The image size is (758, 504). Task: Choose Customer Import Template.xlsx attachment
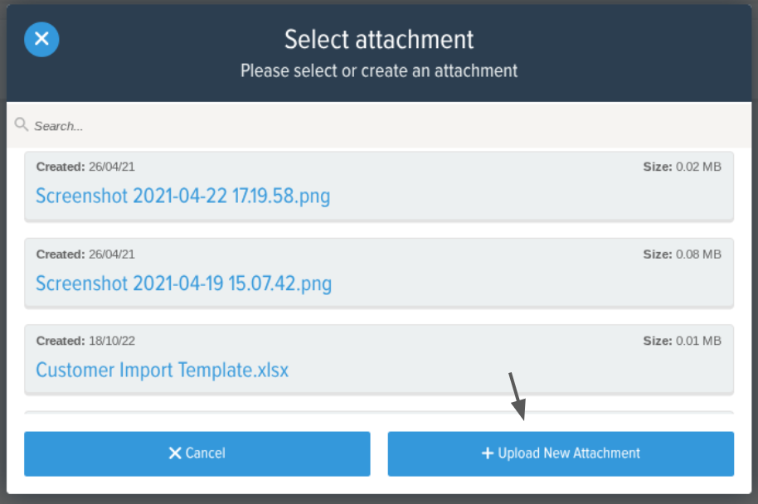[x=162, y=371]
